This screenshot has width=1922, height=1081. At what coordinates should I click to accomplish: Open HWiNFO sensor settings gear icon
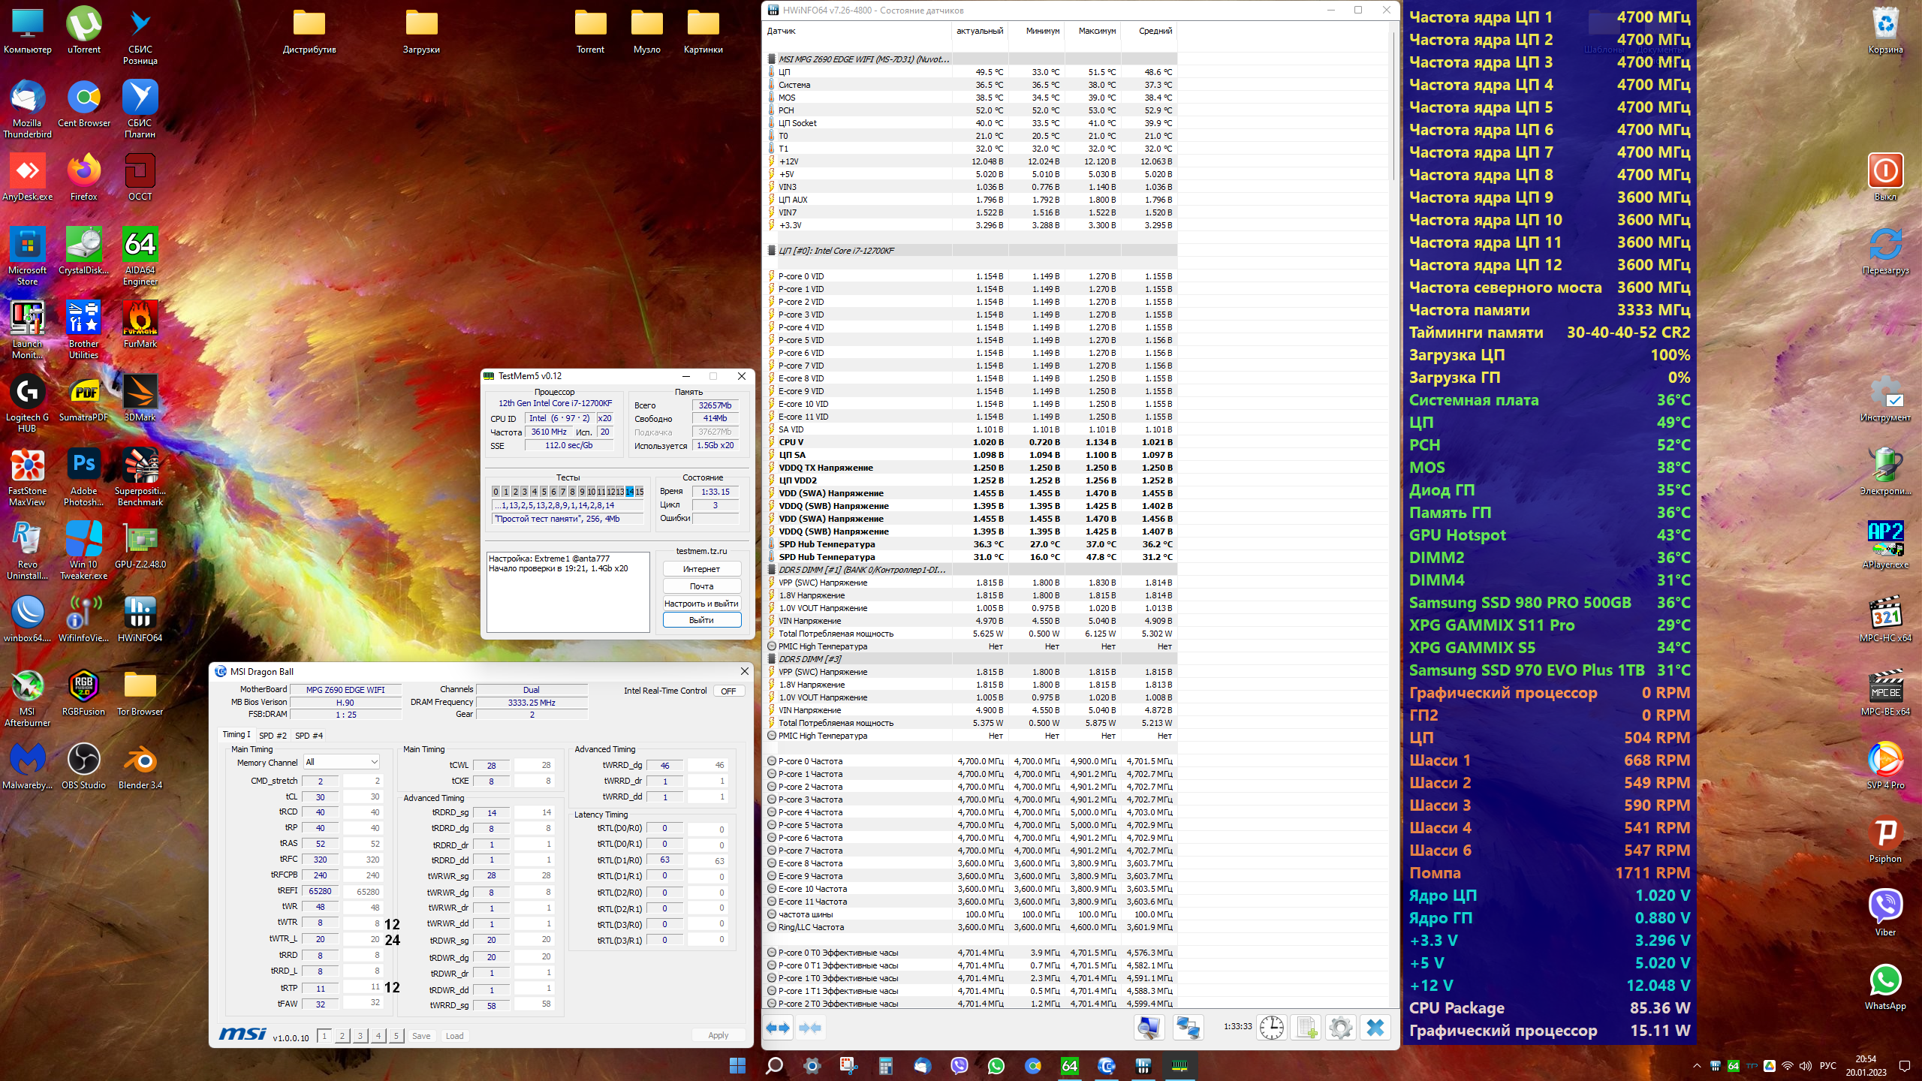[x=1340, y=1028]
